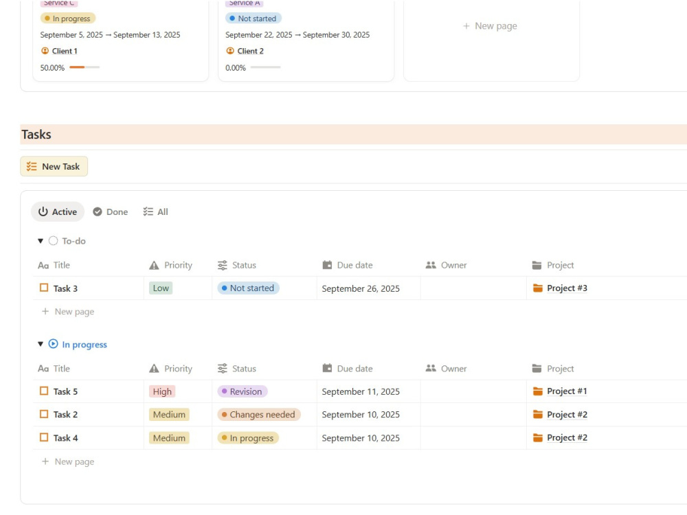Image resolution: width=687 pixels, height=515 pixels.
Task: Open the Not started status of Task 3
Action: coord(249,288)
